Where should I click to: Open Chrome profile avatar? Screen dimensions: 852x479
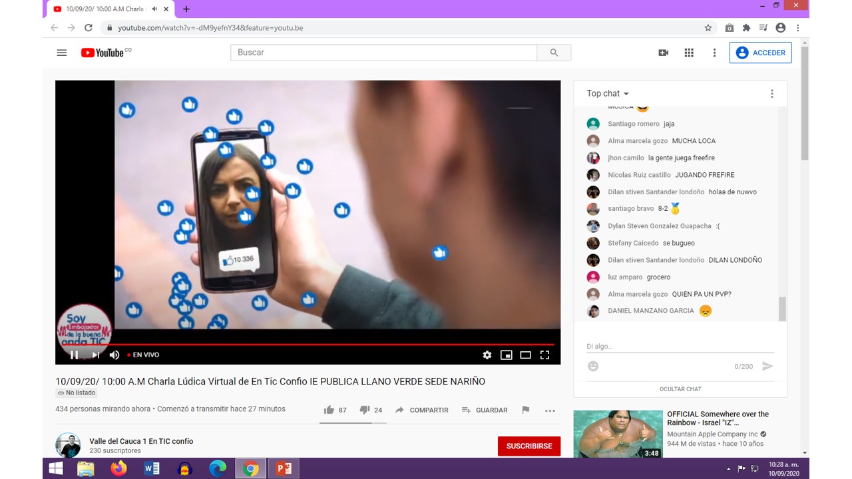point(781,28)
